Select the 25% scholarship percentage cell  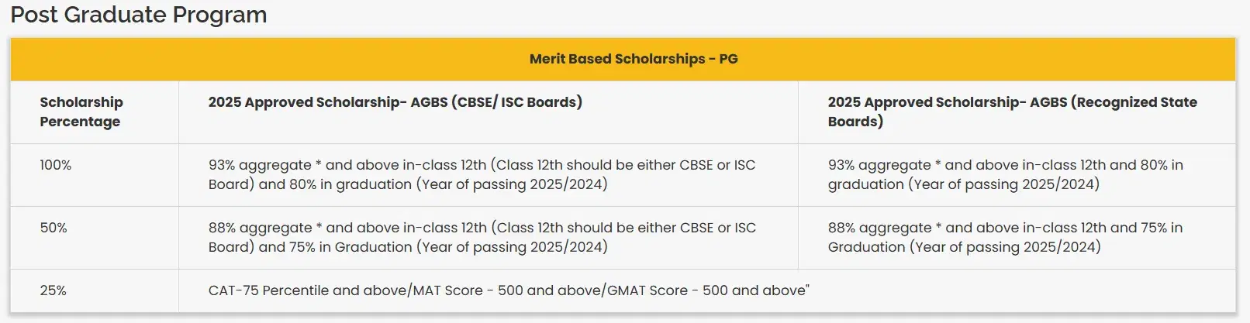pyautogui.click(x=54, y=290)
